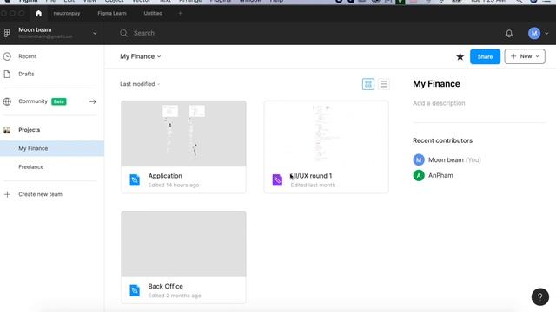
Task: Open the notifications bell
Action: pyautogui.click(x=509, y=33)
